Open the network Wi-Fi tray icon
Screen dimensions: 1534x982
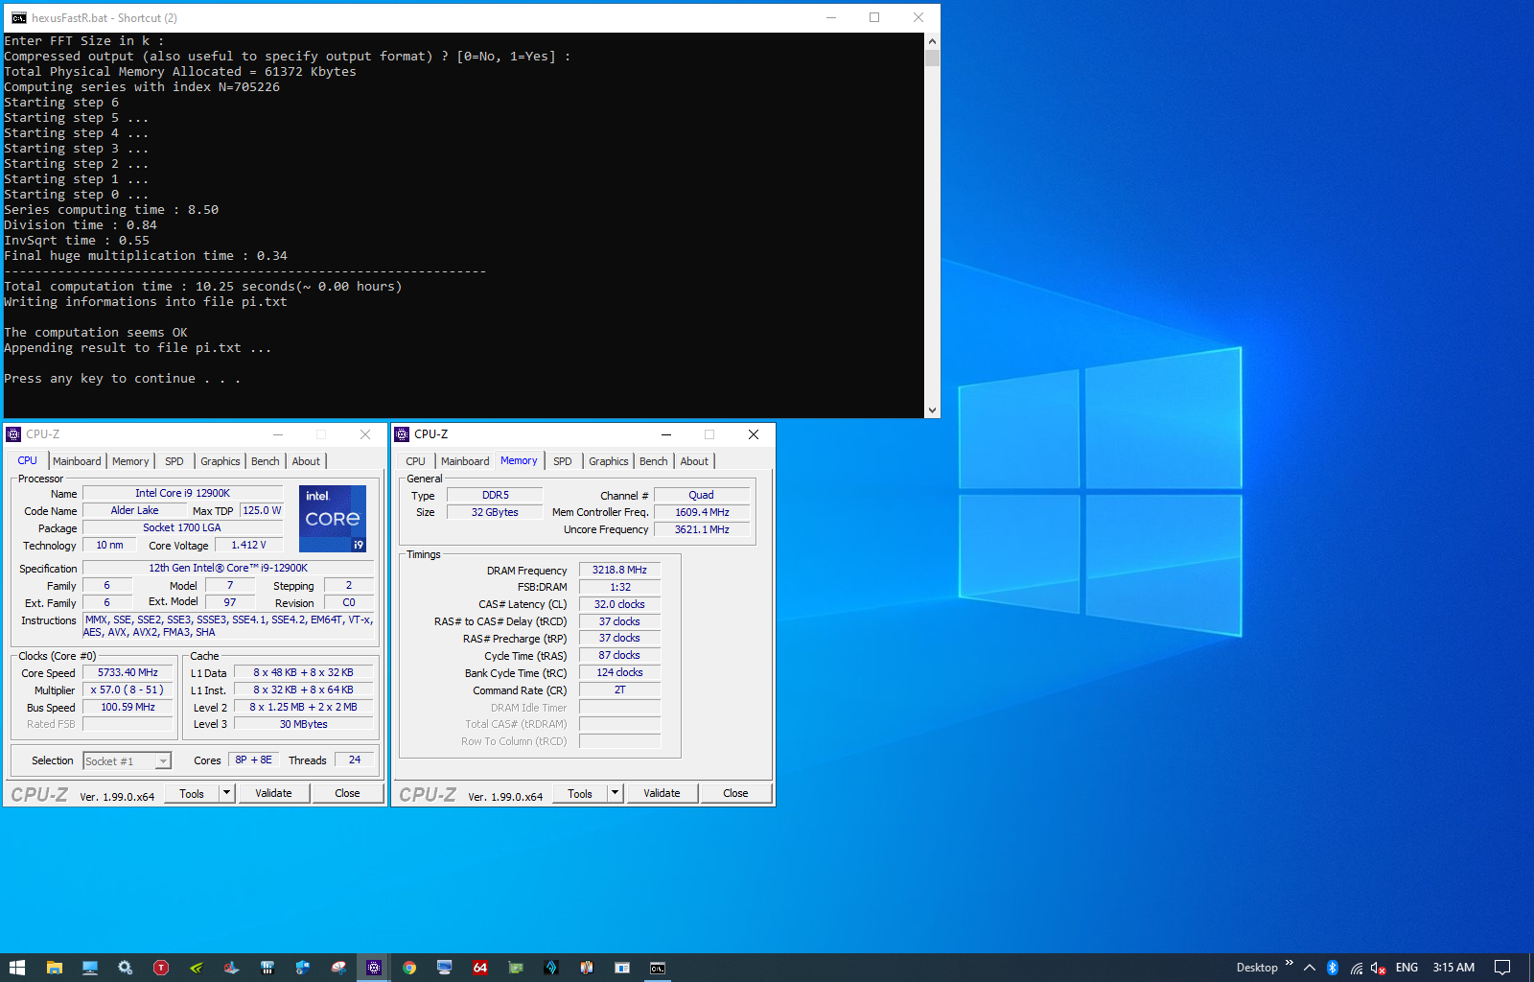click(x=1356, y=968)
